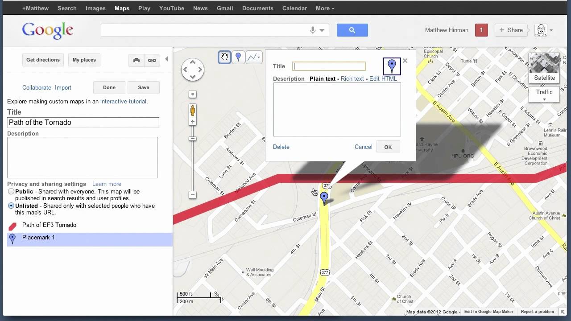Switch to Satellite view
571x321 pixels.
[544, 68]
